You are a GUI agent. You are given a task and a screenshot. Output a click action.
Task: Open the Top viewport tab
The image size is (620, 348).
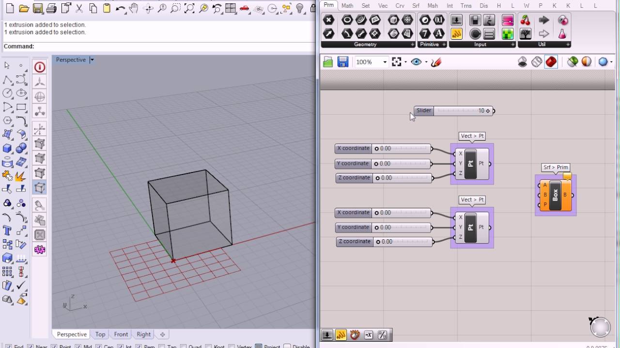click(x=100, y=334)
